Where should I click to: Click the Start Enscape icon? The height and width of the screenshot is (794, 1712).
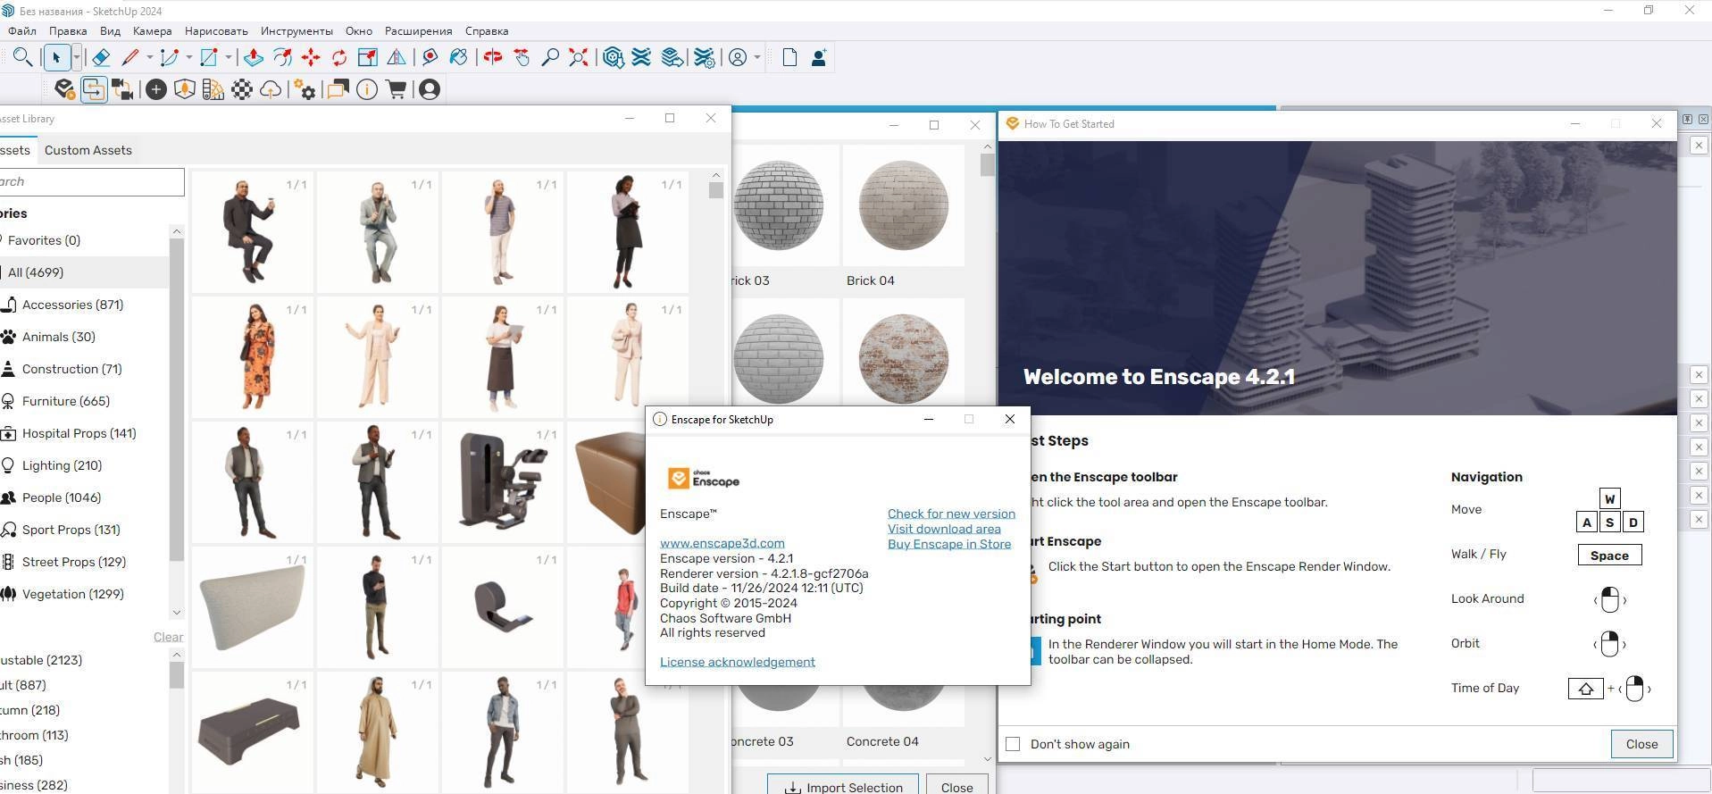(64, 89)
